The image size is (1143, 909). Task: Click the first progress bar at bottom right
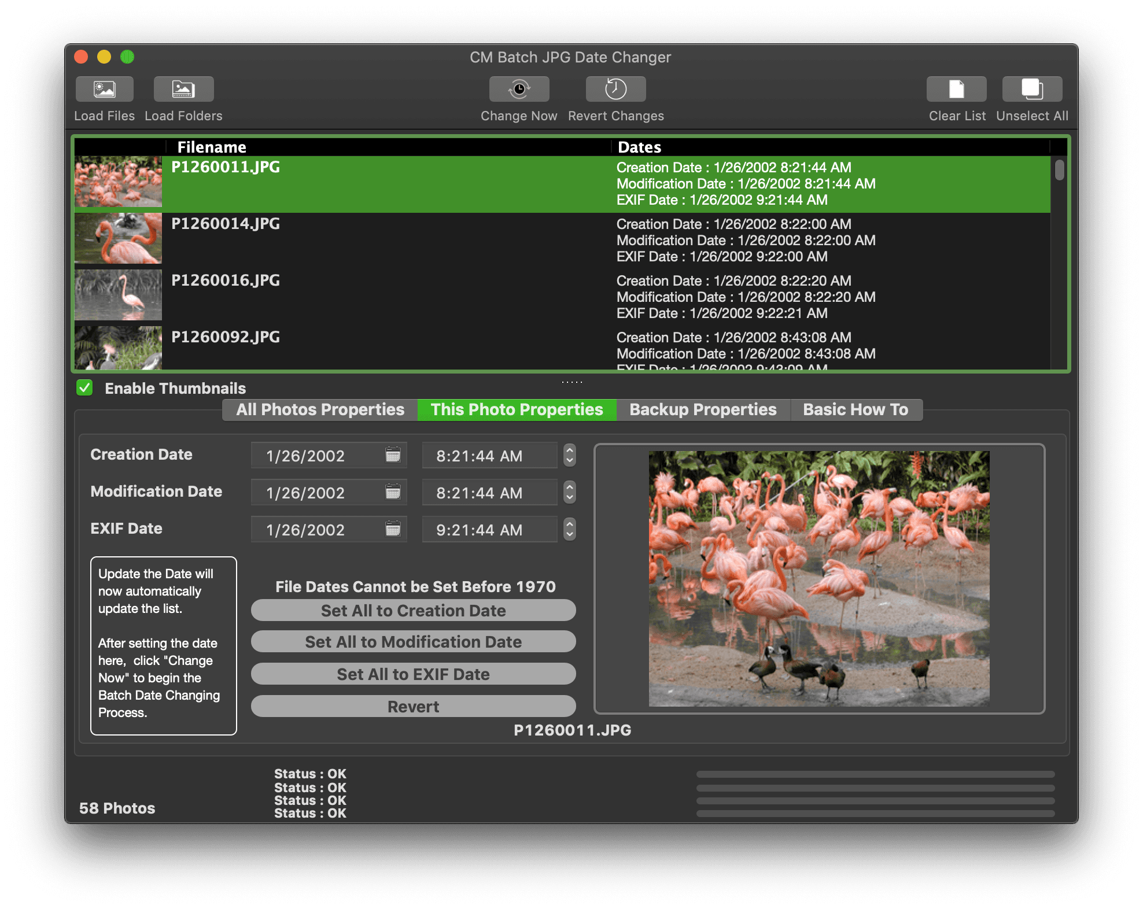(x=875, y=774)
